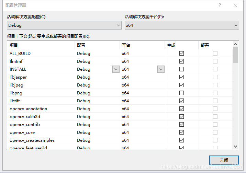Click the Debug configuration cell for opencv_contrib

tap(97, 124)
